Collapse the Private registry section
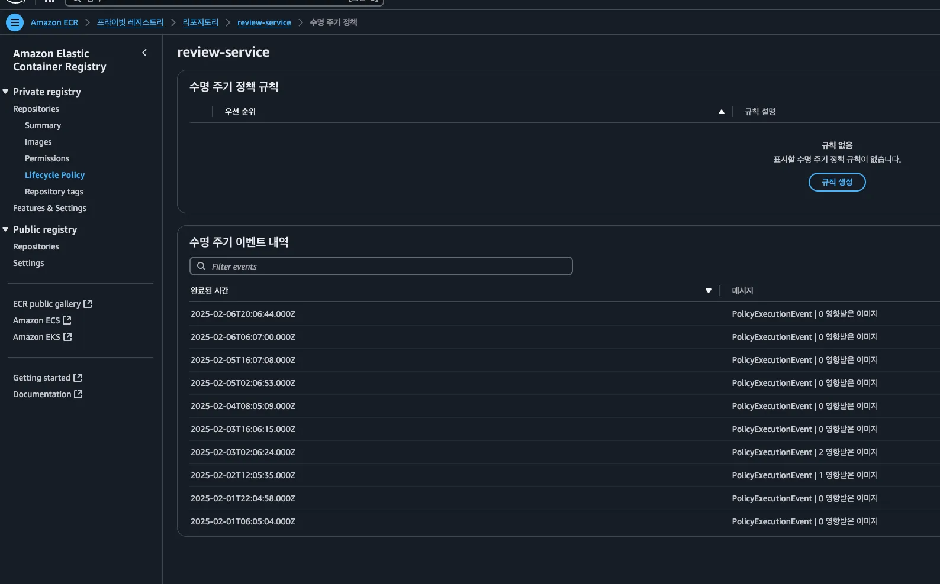Viewport: 940px width, 584px height. point(5,92)
